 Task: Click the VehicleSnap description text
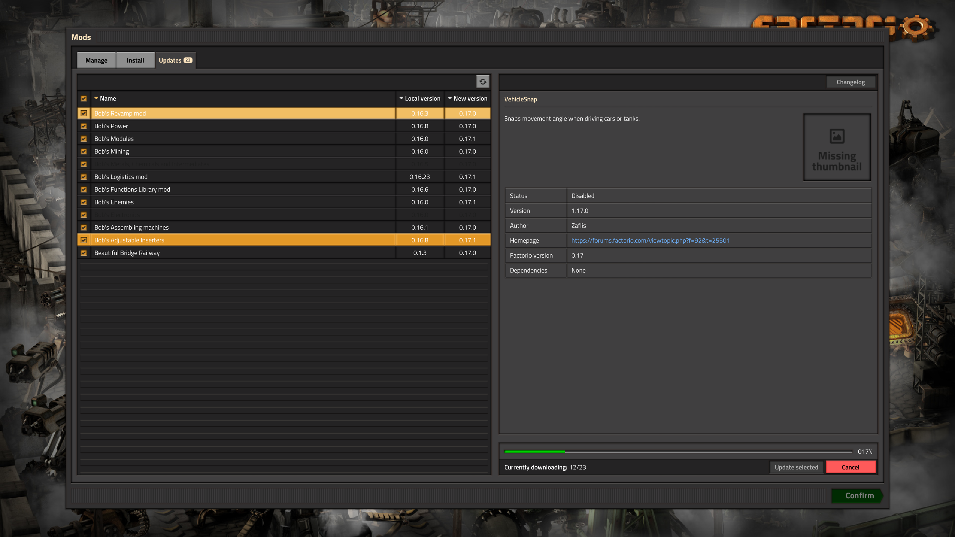tap(572, 119)
